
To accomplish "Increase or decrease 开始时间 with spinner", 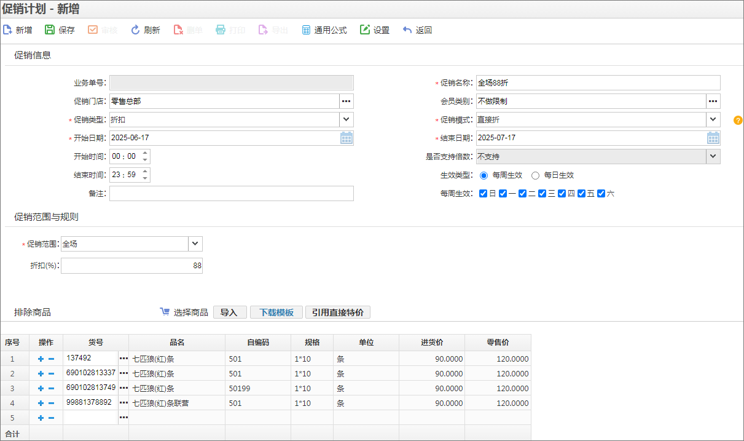I will pyautogui.click(x=145, y=156).
